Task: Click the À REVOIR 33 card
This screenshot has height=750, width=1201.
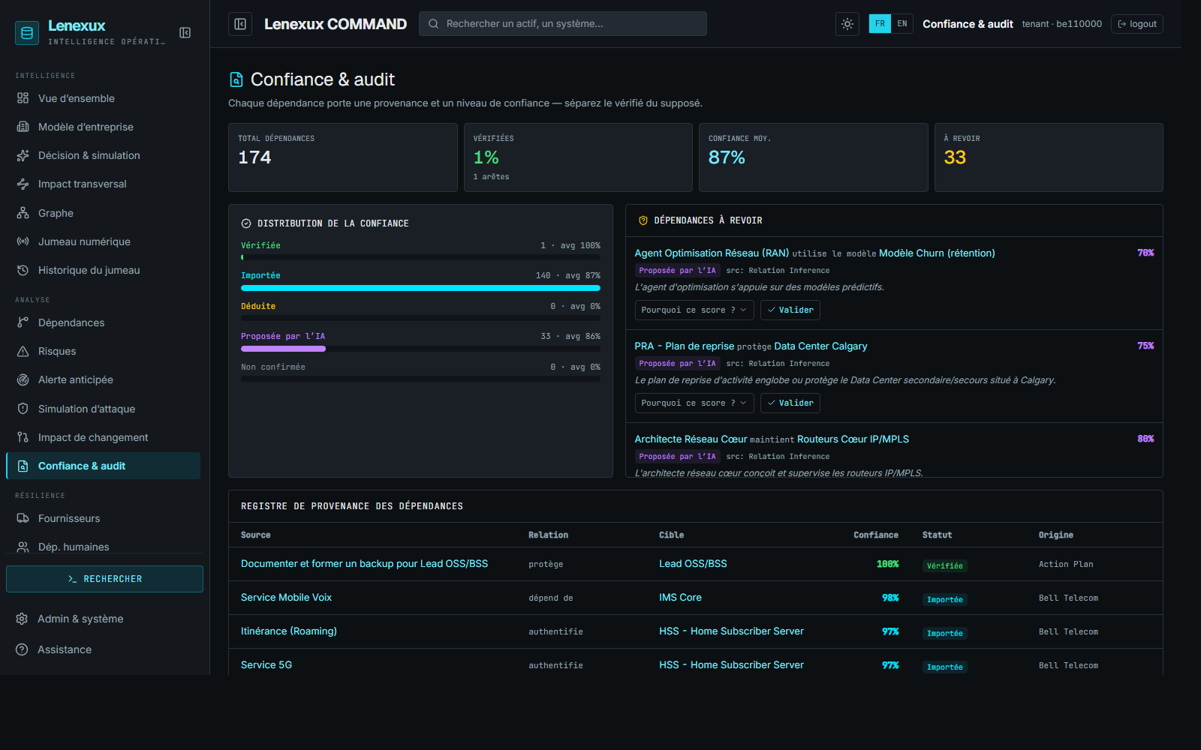Action: click(1049, 157)
